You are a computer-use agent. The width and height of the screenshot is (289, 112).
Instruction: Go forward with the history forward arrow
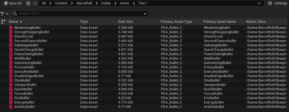(x=35, y=3)
